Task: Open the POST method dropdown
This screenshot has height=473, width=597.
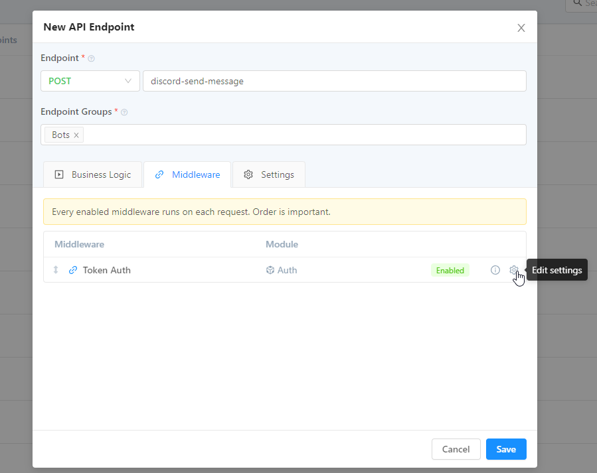Action: 90,81
